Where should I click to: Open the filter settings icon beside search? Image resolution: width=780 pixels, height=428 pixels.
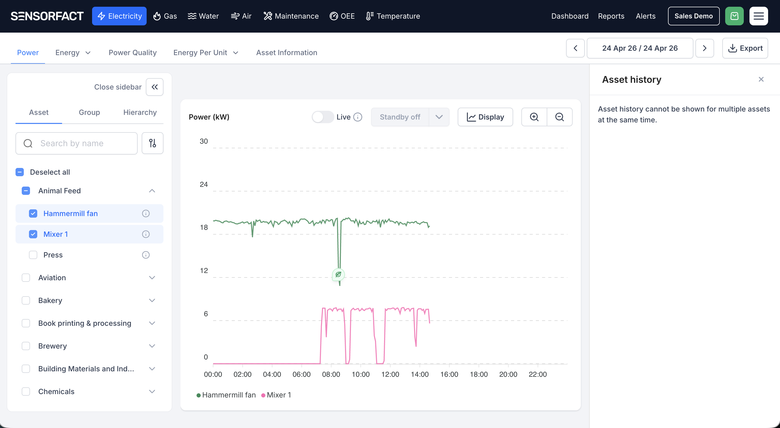coord(153,143)
